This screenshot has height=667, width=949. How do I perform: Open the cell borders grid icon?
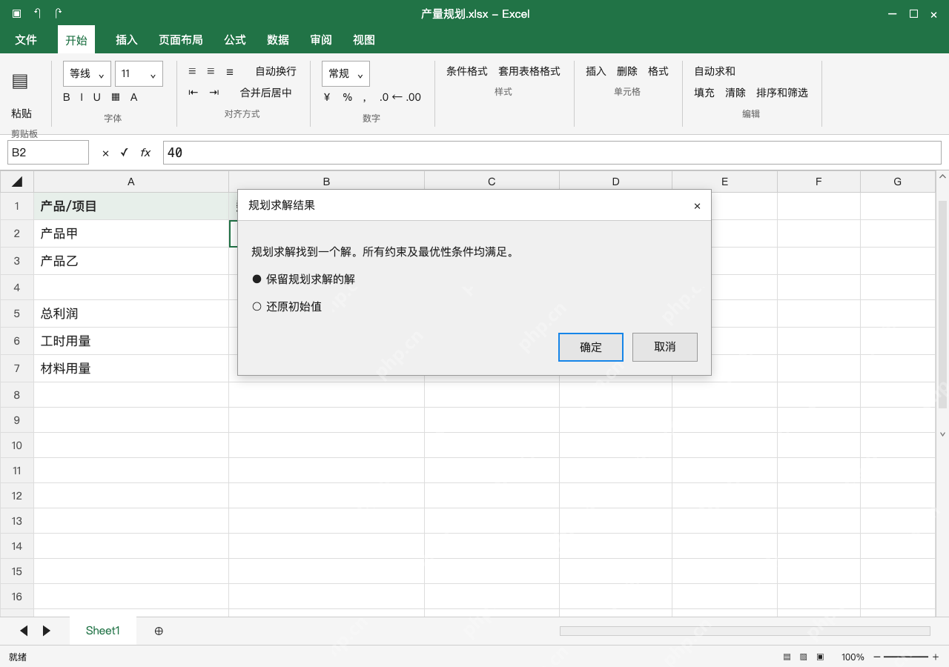116,97
